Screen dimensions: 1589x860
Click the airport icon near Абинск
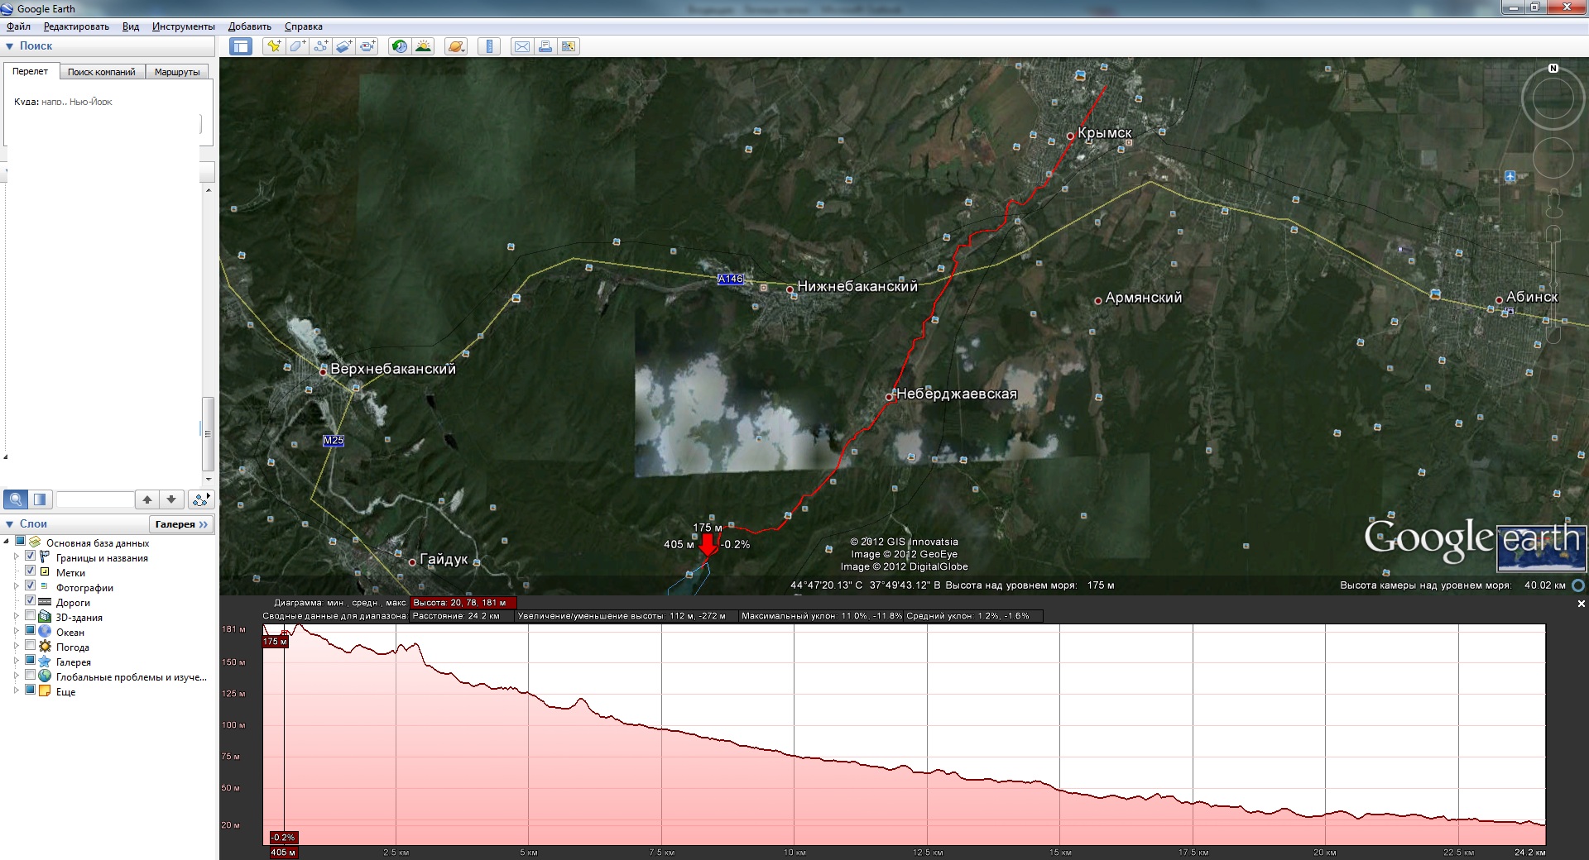[1510, 176]
